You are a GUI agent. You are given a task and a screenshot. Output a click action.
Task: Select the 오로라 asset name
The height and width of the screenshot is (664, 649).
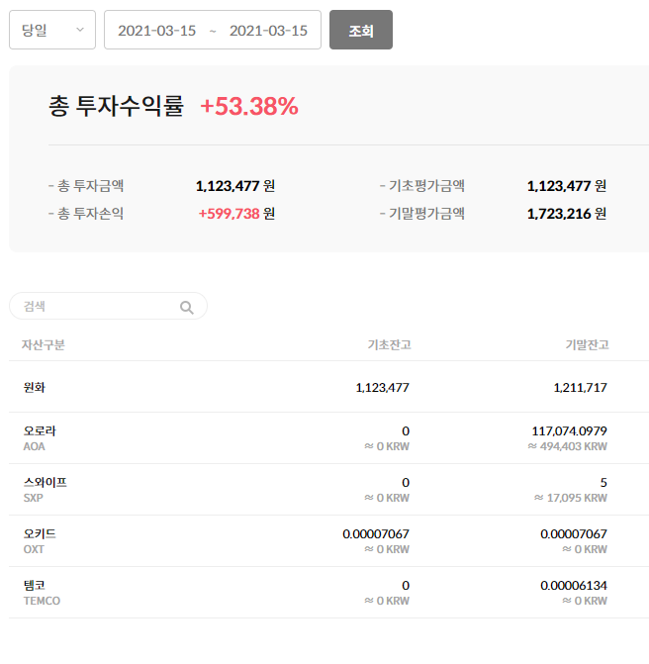coord(40,430)
